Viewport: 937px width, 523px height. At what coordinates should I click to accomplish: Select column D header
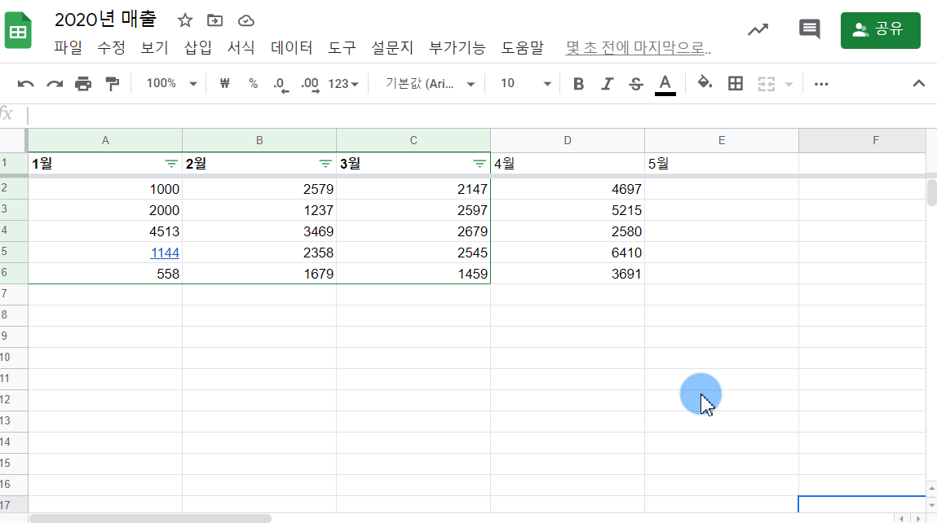(568, 140)
